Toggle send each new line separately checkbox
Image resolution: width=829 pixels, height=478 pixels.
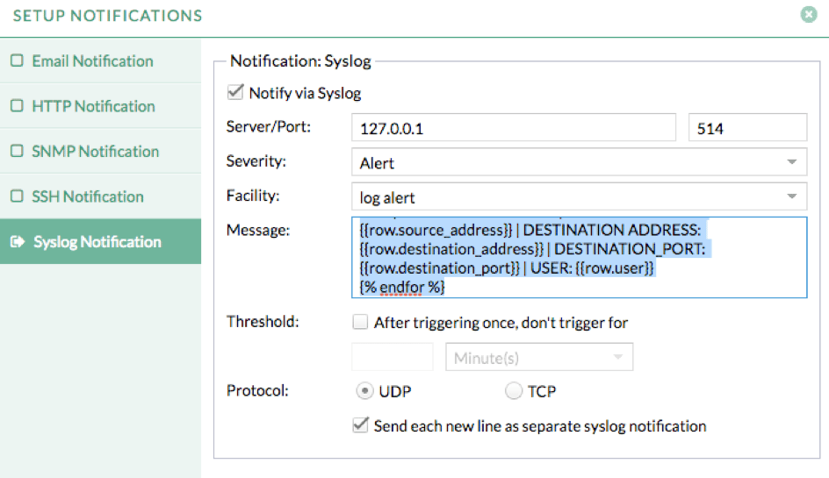pos(360,425)
